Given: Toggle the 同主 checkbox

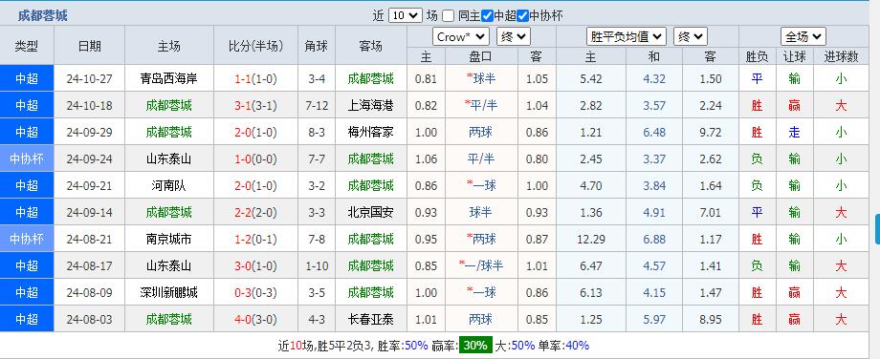Looking at the screenshot, I should [x=448, y=15].
